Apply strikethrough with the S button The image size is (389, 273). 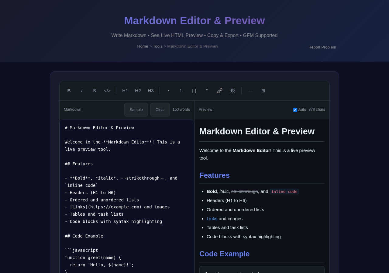pos(95,91)
